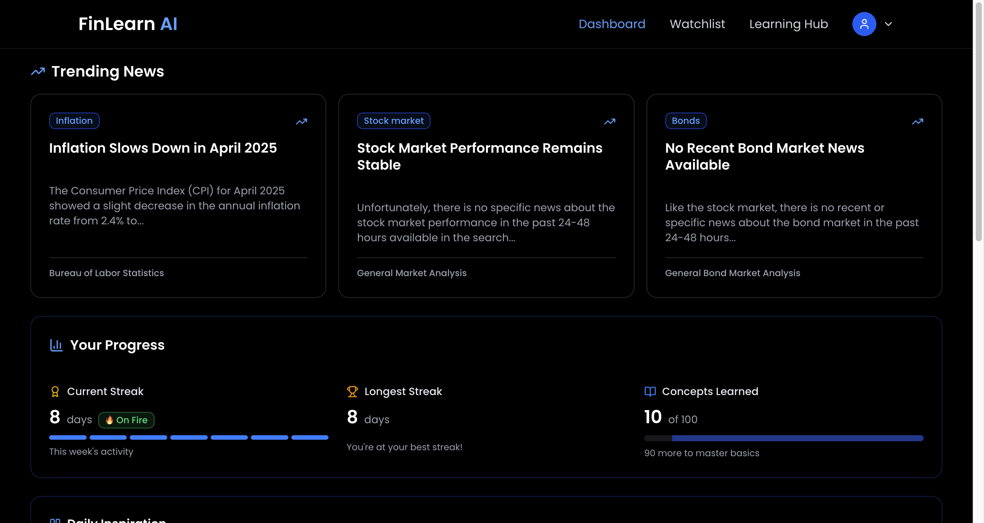The height and width of the screenshot is (523, 984).
Task: Click trending arrow icon on Stock market card
Action: [609, 122]
